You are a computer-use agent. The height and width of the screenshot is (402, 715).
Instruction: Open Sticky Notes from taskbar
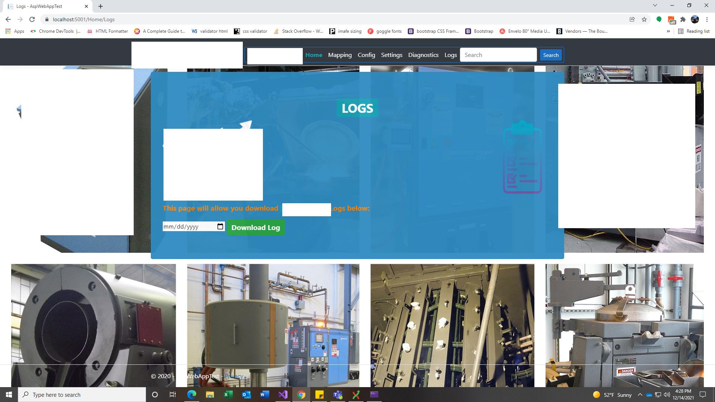click(x=319, y=395)
